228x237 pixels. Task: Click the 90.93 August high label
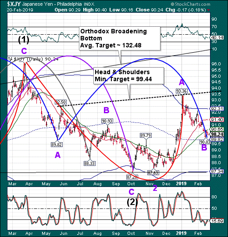pyautogui.click(x=107, y=121)
